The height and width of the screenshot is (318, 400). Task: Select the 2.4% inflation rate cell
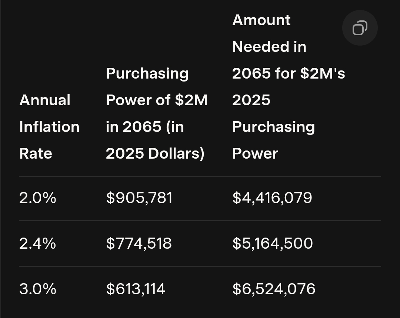[38, 244]
